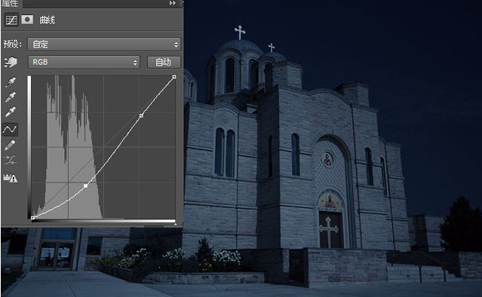This screenshot has height=297, width=482.
Task: Open the preset dropdown showing 自定
Action: click(x=104, y=44)
